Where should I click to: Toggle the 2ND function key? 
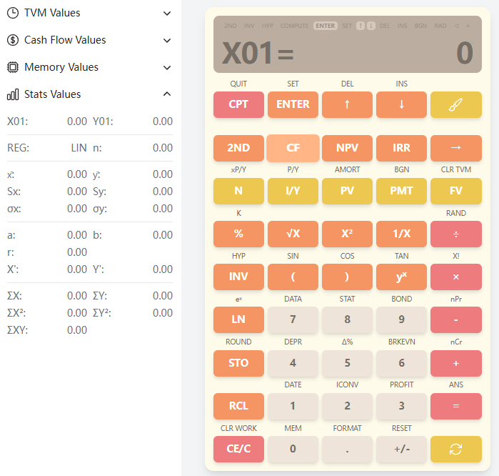pos(238,148)
